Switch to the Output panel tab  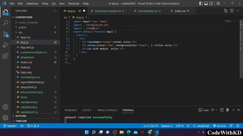point(87,110)
